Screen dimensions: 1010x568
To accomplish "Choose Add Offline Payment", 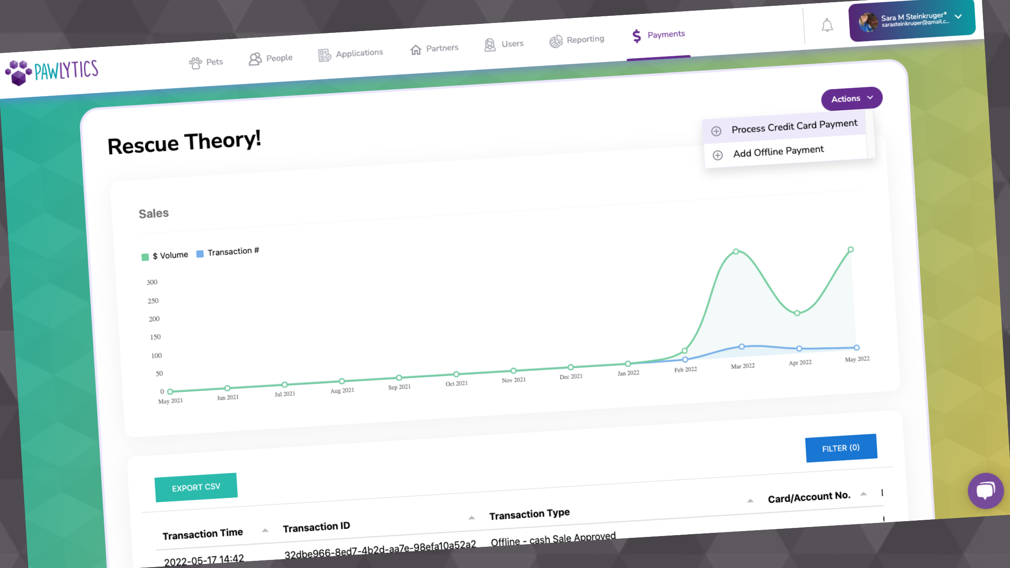I will tap(786, 151).
